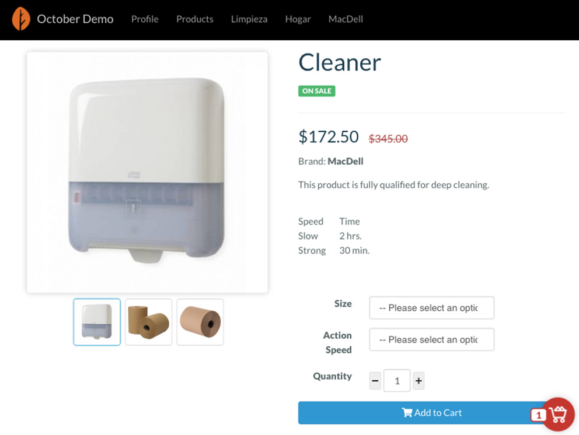Click the cart item count badge
The width and height of the screenshot is (579, 435).
(x=538, y=415)
